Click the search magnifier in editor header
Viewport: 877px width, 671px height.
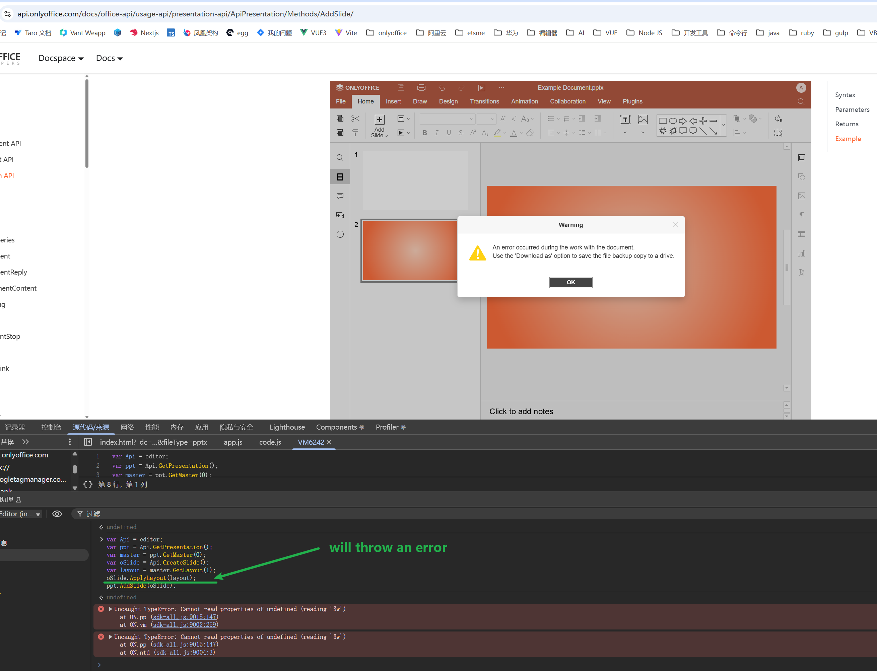pos(801,101)
